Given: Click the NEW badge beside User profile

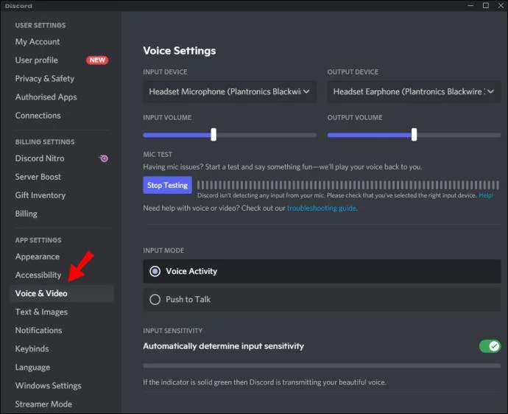Looking at the screenshot, I should click(x=97, y=60).
